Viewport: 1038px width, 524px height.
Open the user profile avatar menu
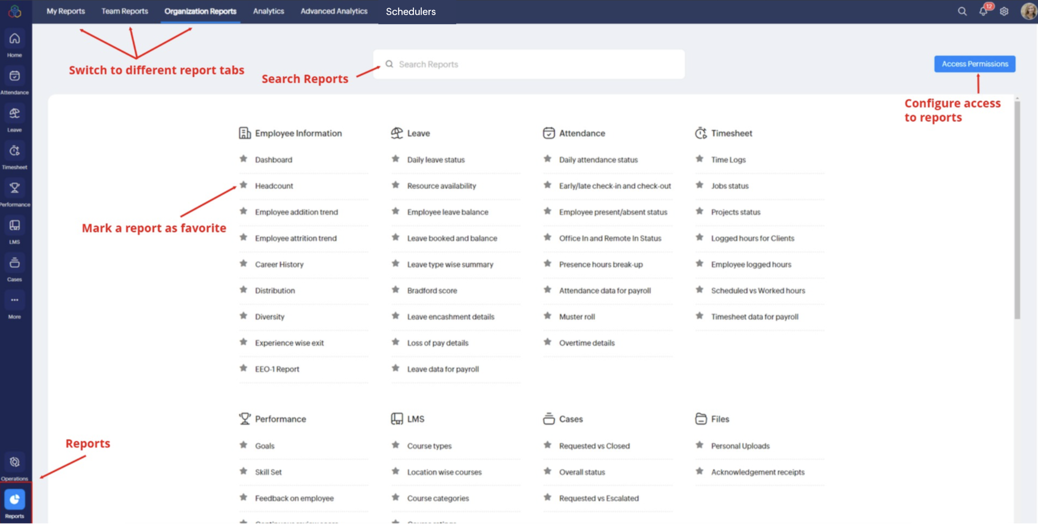(x=1028, y=11)
